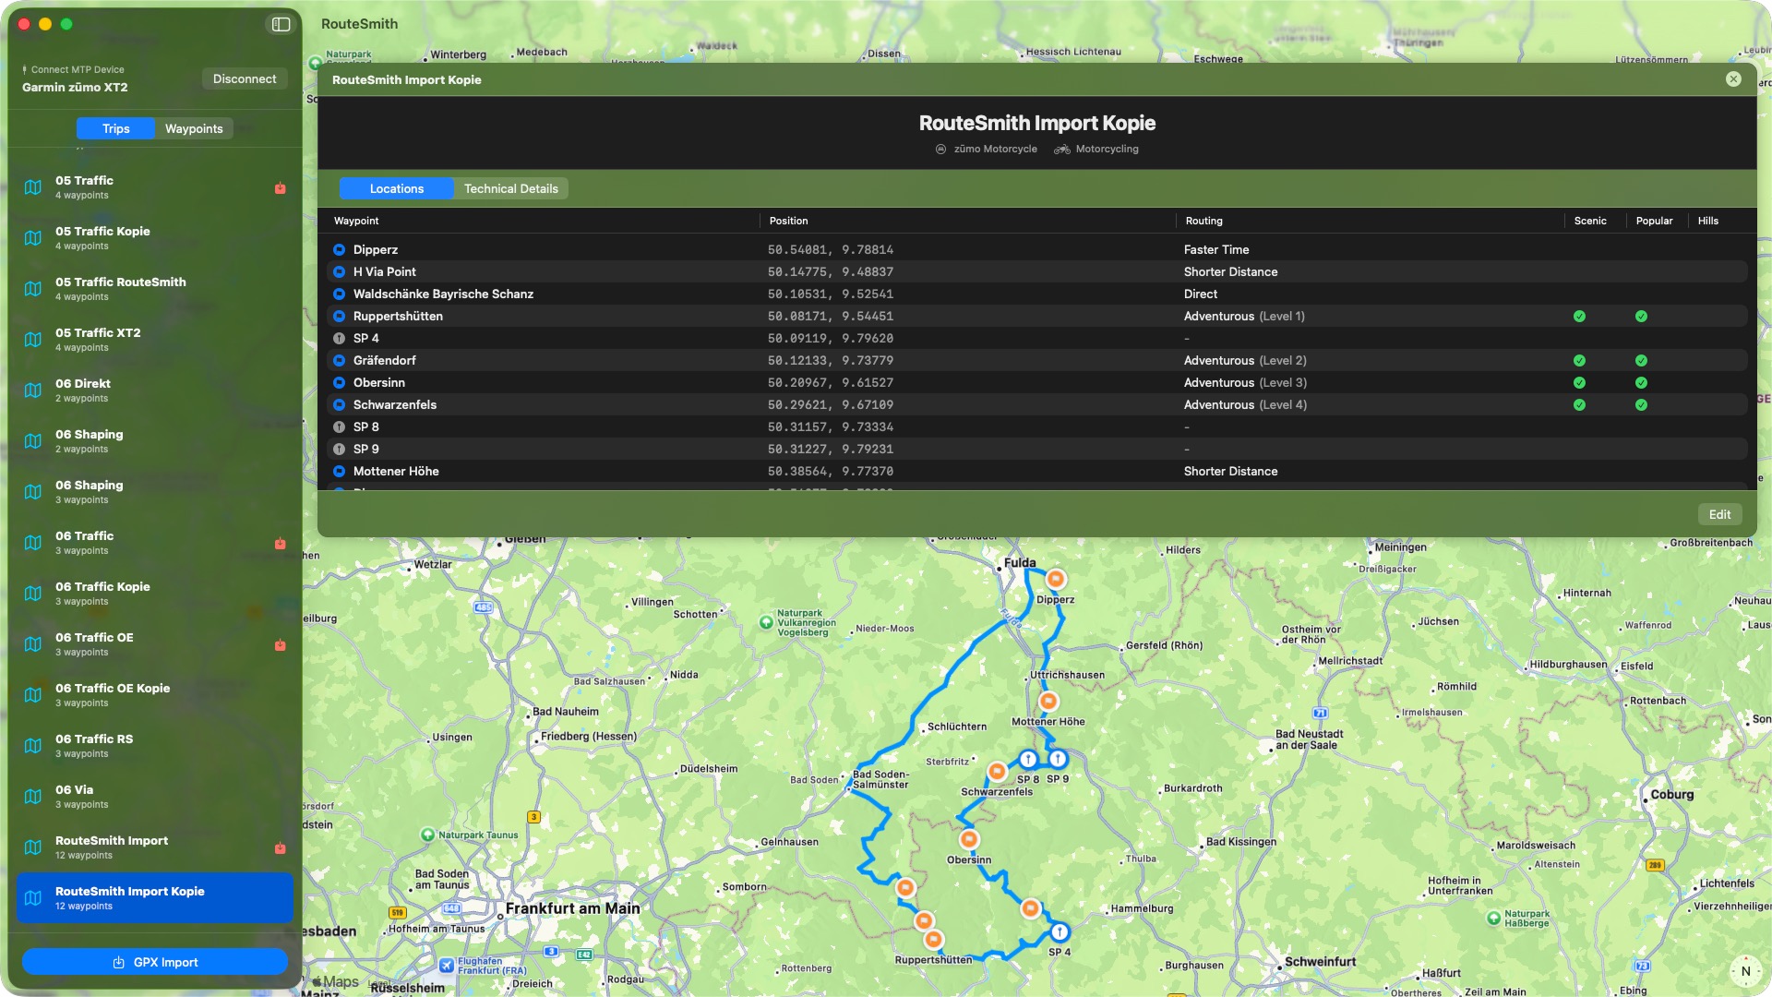Click map icon of 06 Via trip
The height and width of the screenshot is (997, 1772).
pos(33,797)
